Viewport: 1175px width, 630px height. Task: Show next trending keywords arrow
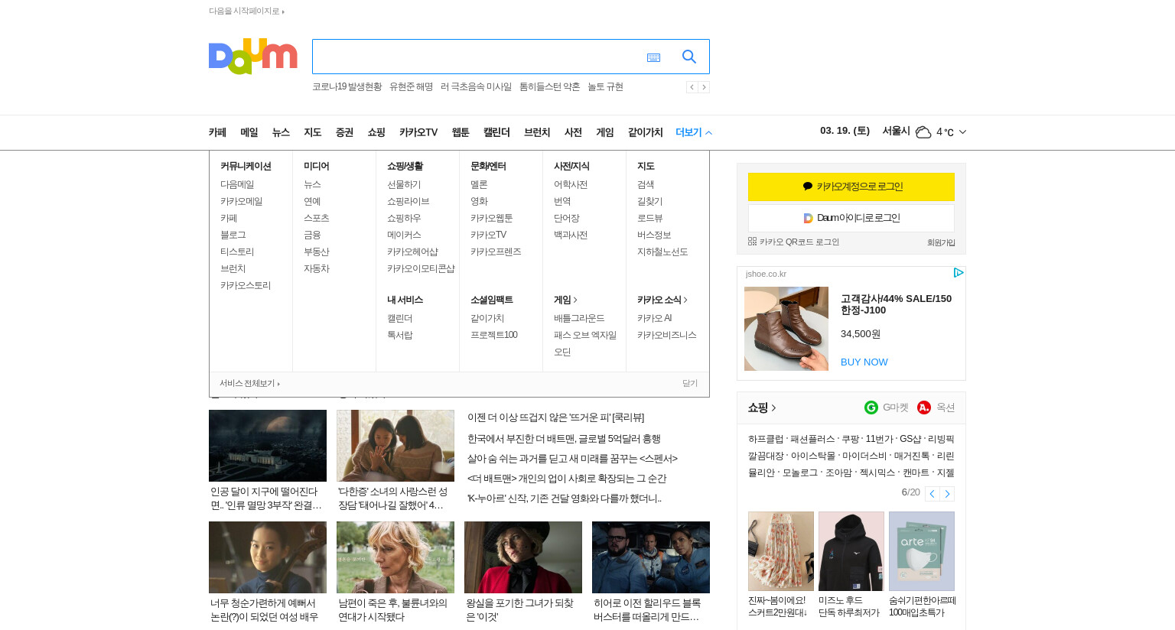(x=704, y=87)
